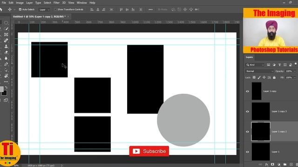Filter layers by pixel layers icon
The image size is (298, 167).
coord(268,65)
